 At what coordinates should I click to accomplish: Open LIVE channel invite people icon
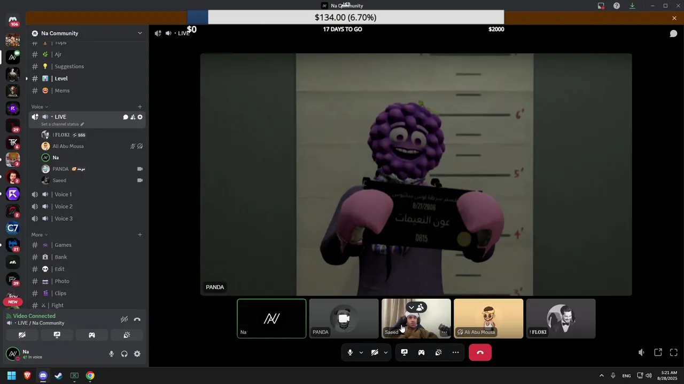[x=133, y=117]
